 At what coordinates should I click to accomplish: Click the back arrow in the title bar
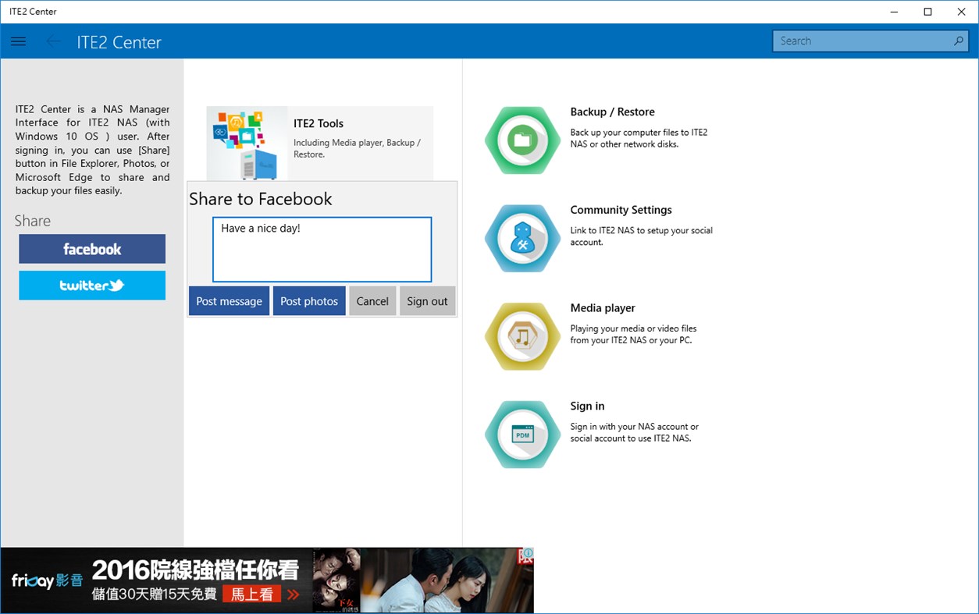click(x=52, y=41)
